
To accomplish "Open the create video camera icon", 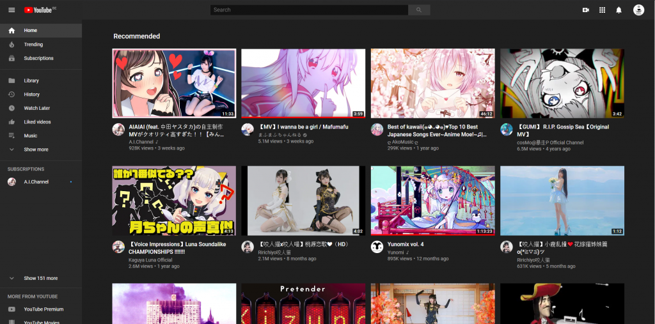I will (586, 10).
